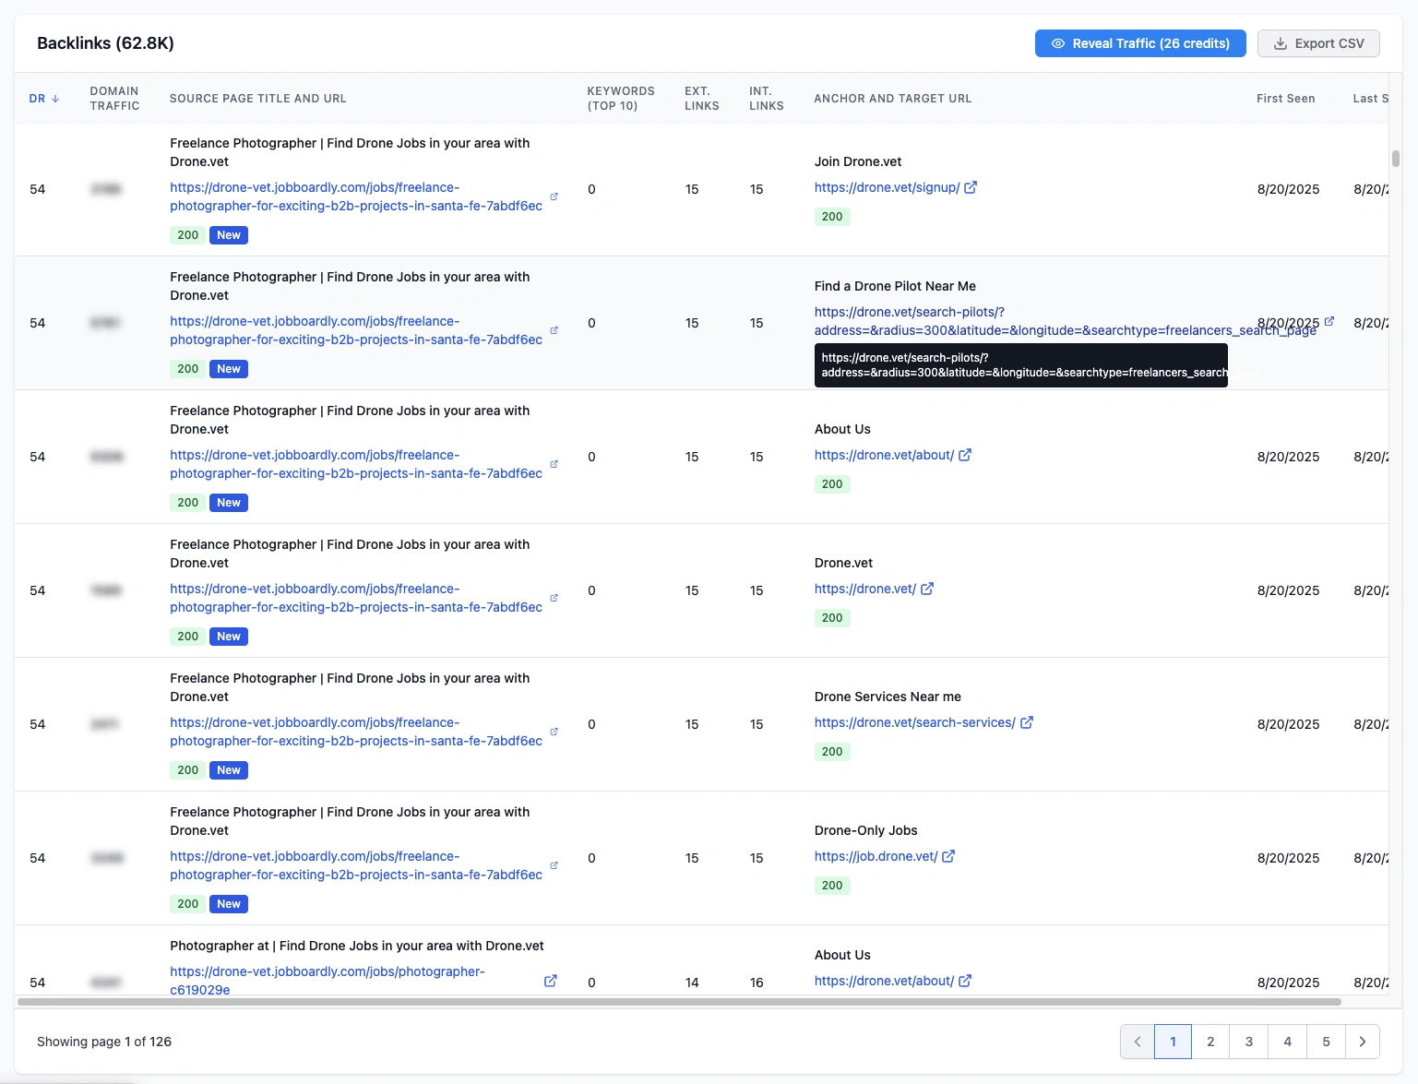Click external link icon next to drone.vet homepage URL
The image size is (1418, 1084).
coord(928,589)
